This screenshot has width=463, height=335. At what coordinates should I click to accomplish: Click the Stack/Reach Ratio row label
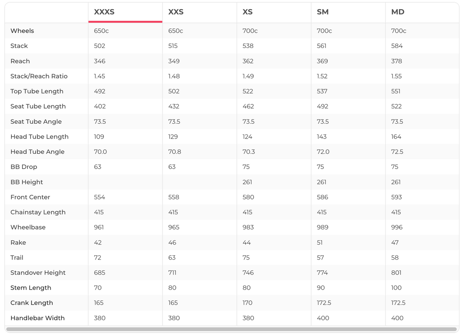pos(39,76)
